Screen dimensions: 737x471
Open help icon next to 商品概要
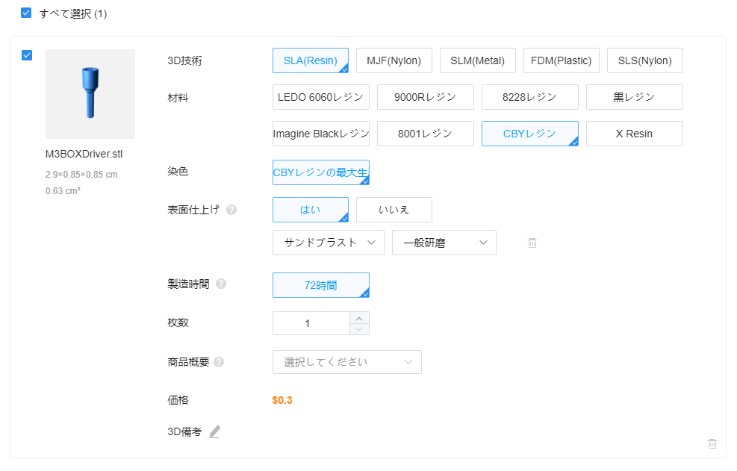(219, 362)
